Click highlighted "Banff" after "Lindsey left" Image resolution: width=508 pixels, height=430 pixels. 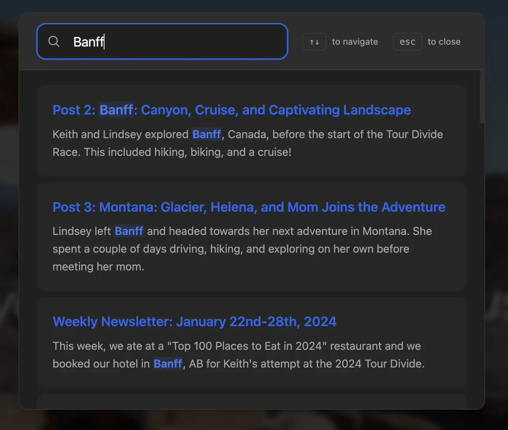coord(129,231)
